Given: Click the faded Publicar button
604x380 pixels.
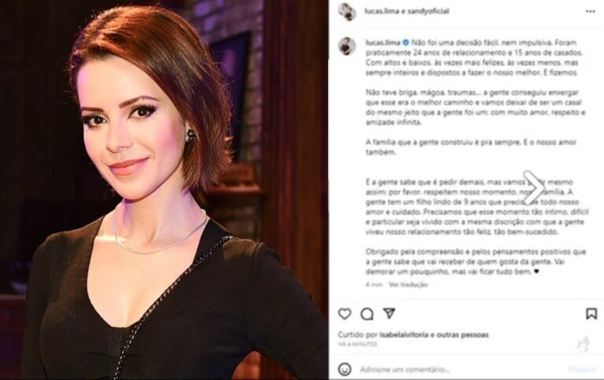Looking at the screenshot, I should click(x=582, y=370).
